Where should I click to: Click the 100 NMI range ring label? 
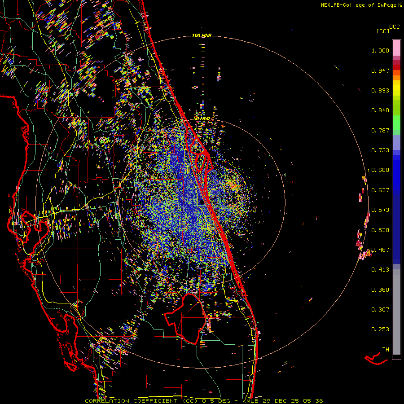click(x=202, y=35)
